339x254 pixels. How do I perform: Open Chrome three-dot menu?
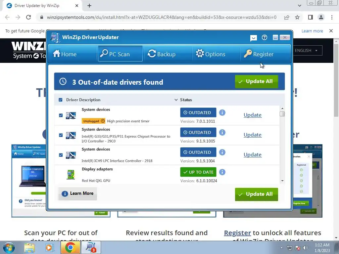(x=332, y=17)
